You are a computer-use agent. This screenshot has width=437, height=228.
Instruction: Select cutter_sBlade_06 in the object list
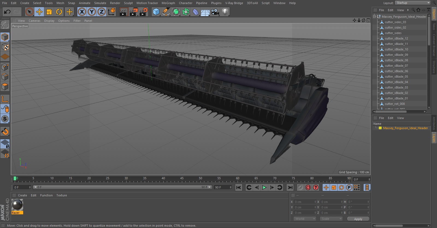396,71
